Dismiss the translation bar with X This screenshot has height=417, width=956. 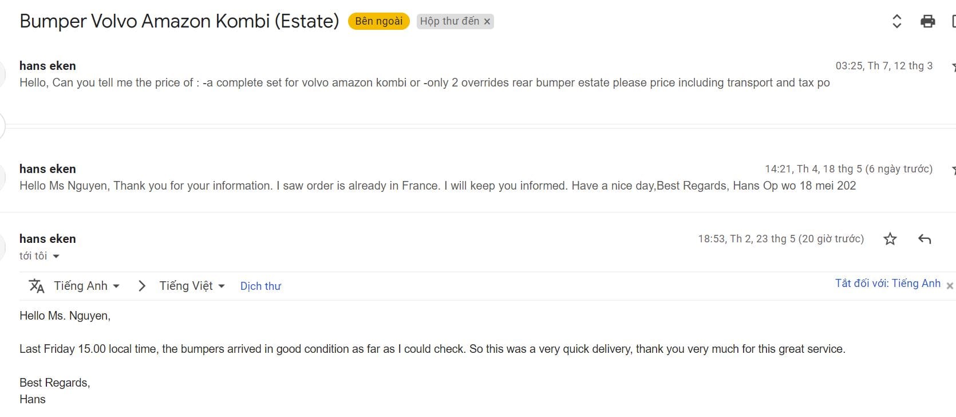click(950, 285)
